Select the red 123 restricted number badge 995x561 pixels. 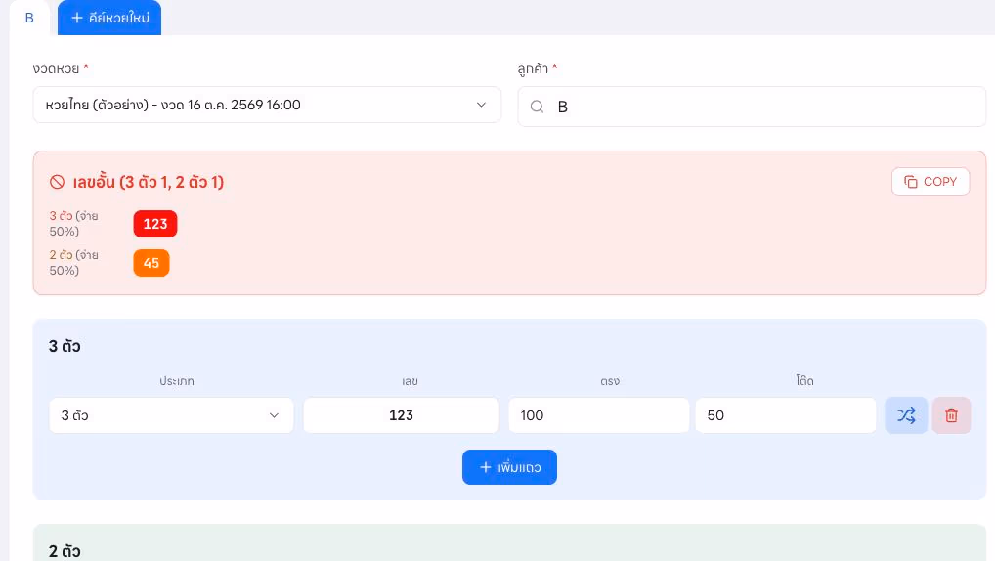pos(155,224)
